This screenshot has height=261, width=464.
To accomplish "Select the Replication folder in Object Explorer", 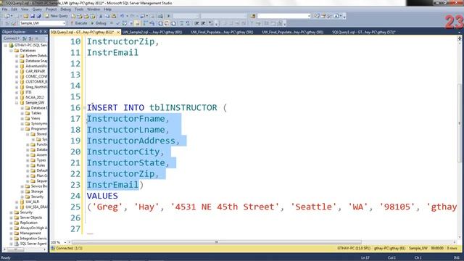I will pos(28,223).
